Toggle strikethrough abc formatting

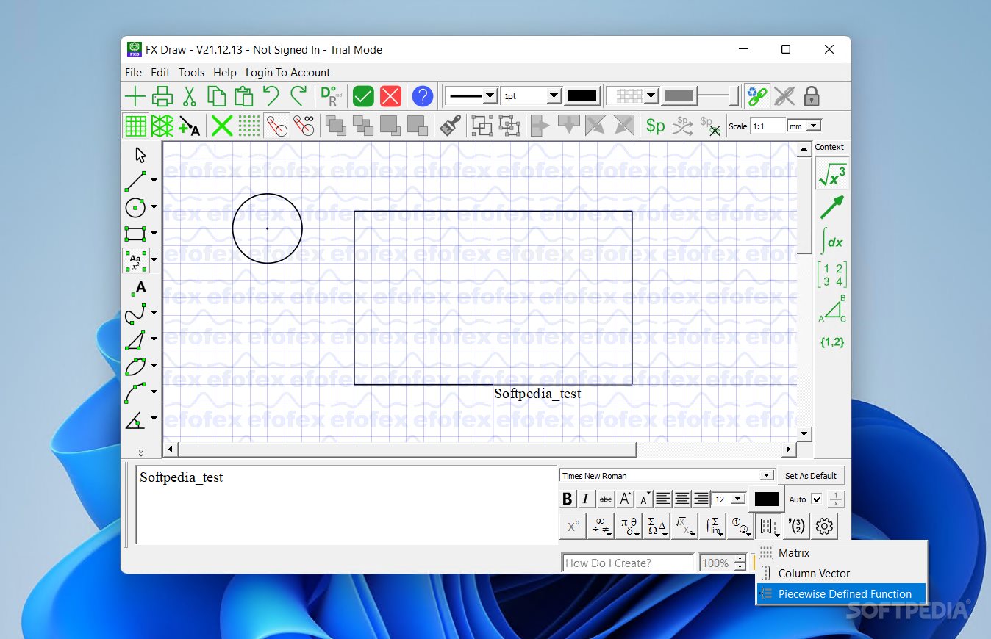[x=605, y=499]
